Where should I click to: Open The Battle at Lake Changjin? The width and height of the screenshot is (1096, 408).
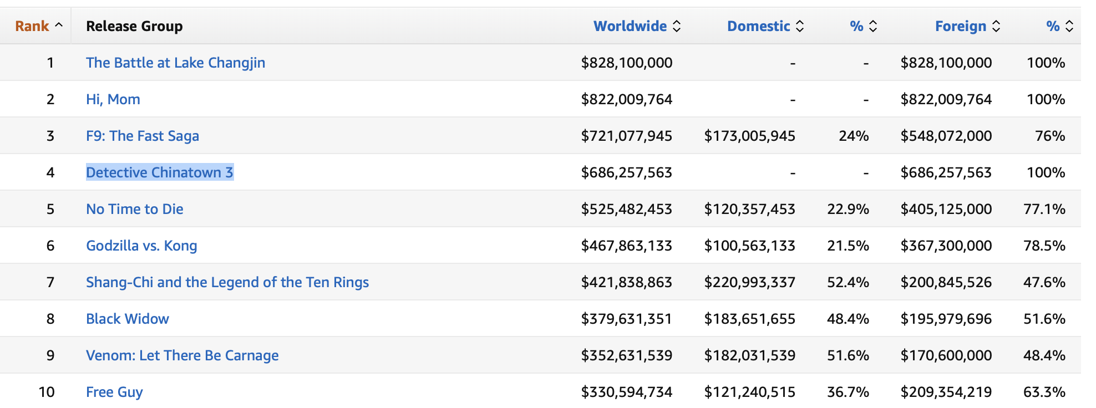175,63
